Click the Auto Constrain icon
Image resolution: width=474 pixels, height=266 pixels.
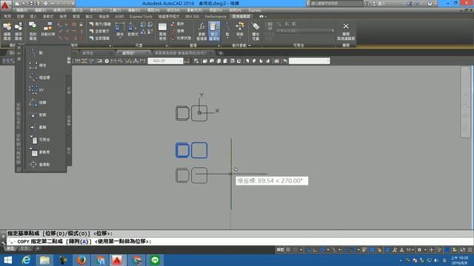pos(47,30)
